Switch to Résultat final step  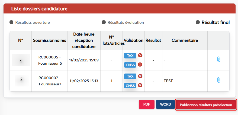pyautogui.click(x=213, y=22)
